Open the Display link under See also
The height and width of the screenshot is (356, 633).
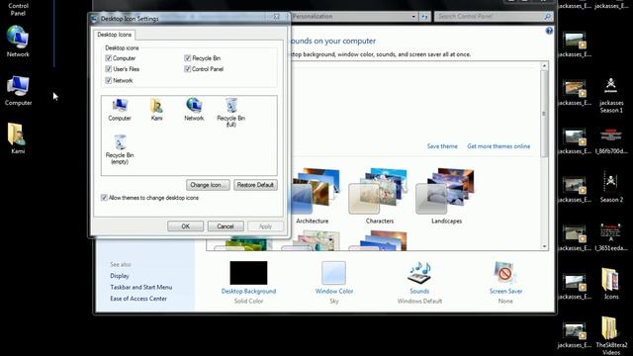pos(120,276)
